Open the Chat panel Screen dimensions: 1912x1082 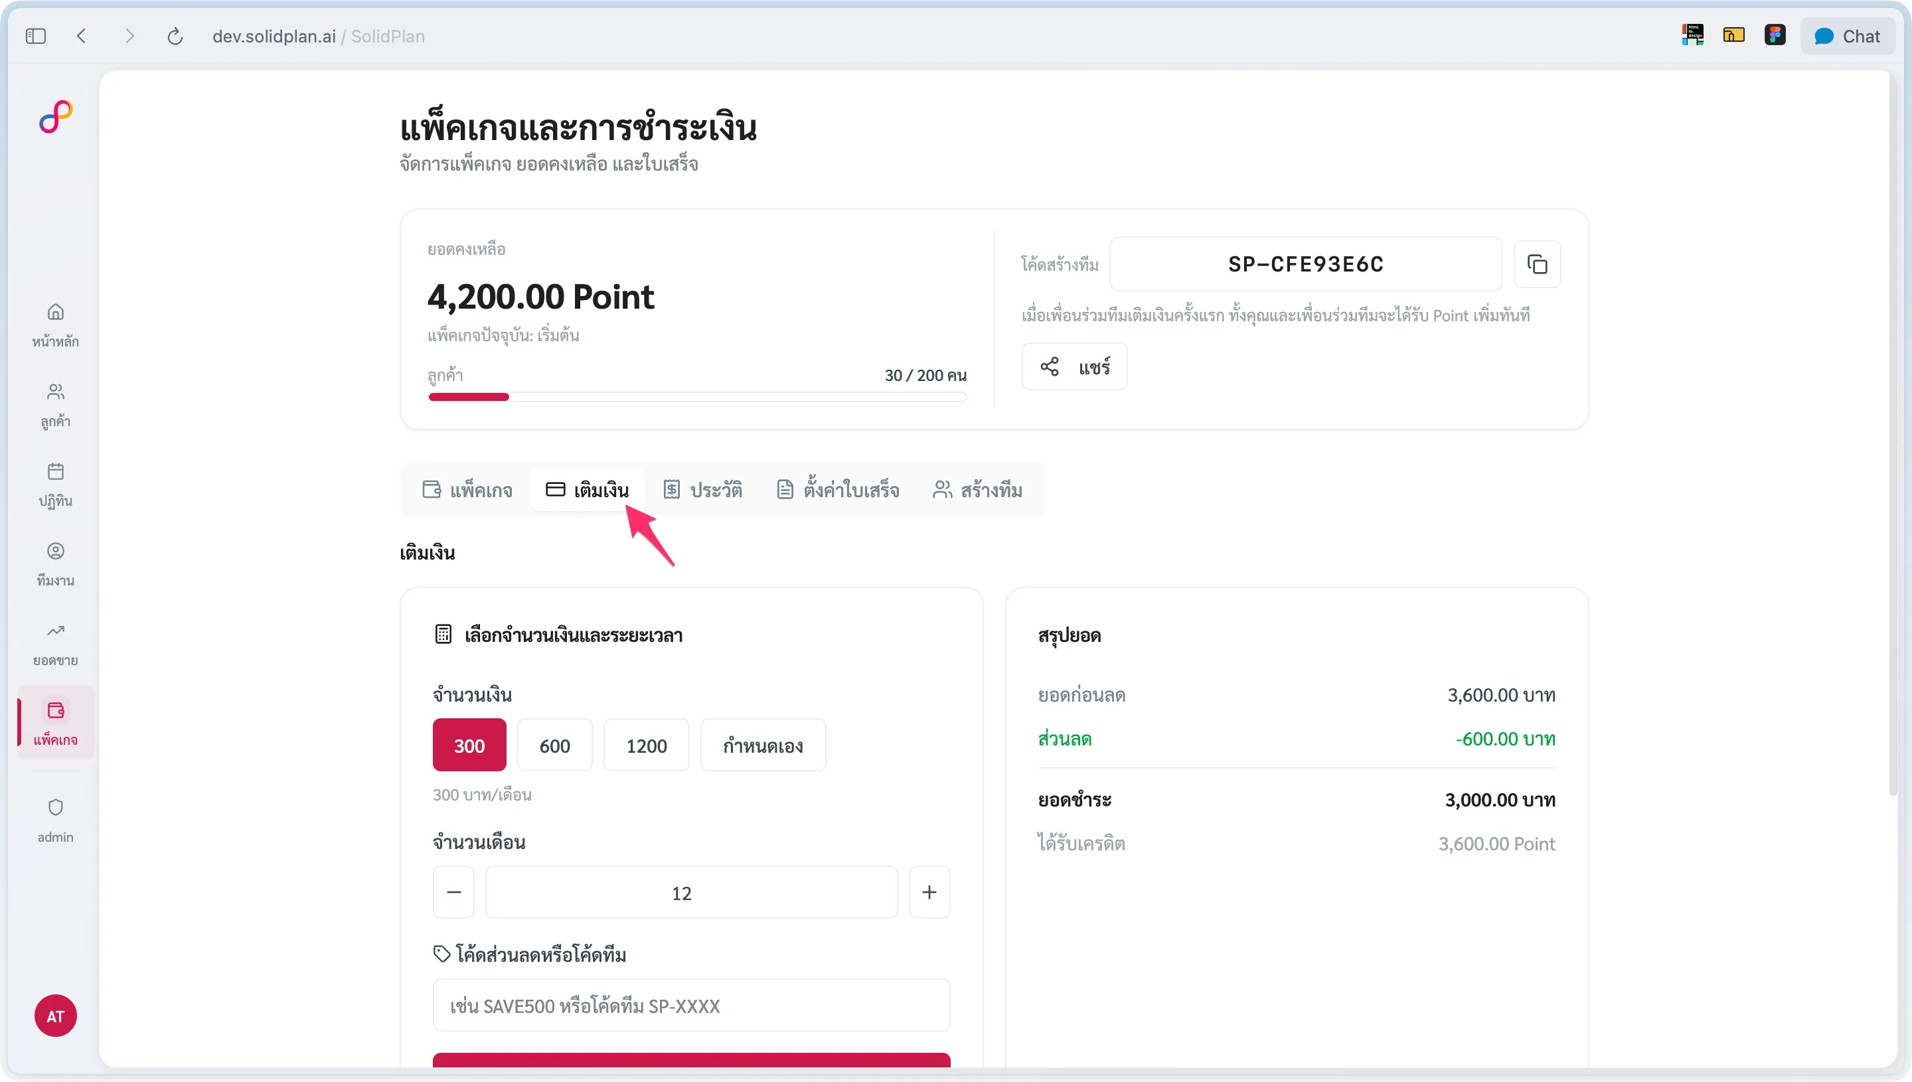point(1847,36)
